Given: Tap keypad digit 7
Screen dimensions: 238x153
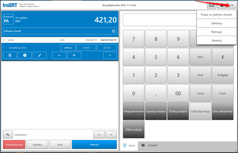Looking at the screenshot, I should (x=134, y=39).
